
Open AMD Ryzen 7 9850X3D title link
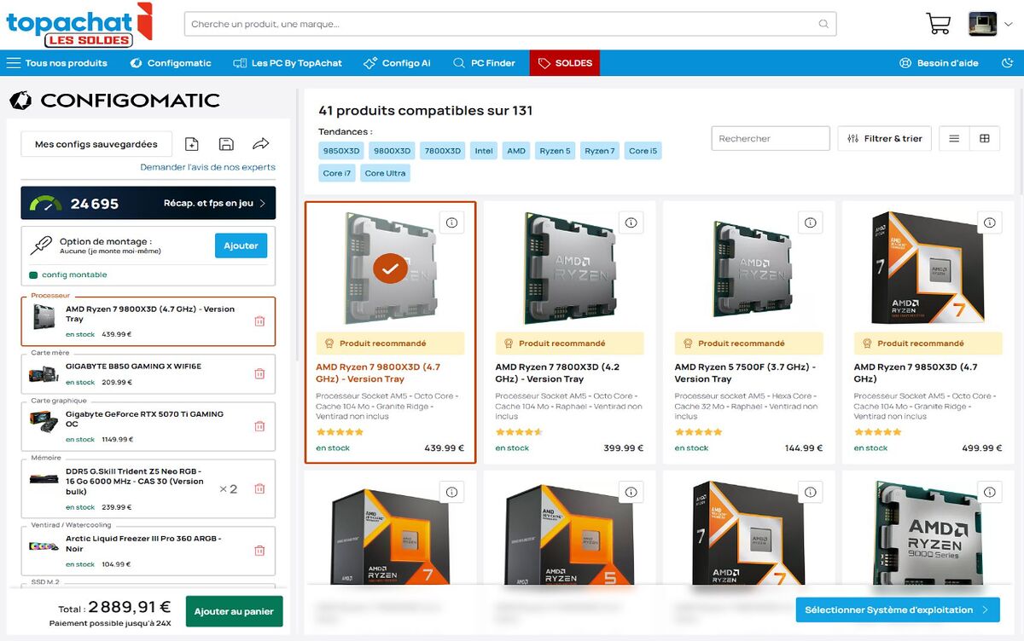click(916, 373)
